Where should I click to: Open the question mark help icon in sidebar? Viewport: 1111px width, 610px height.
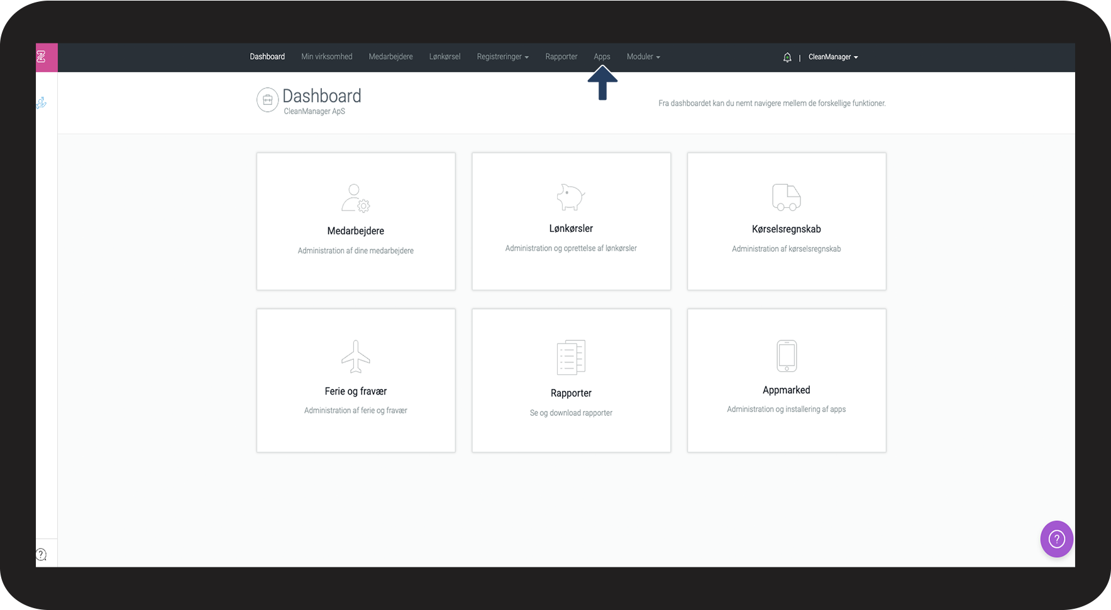point(41,554)
